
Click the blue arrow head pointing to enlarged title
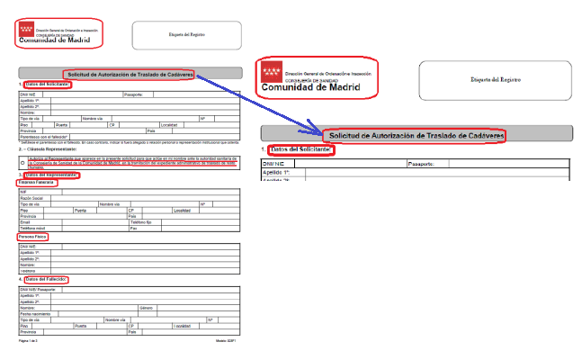pos(314,128)
